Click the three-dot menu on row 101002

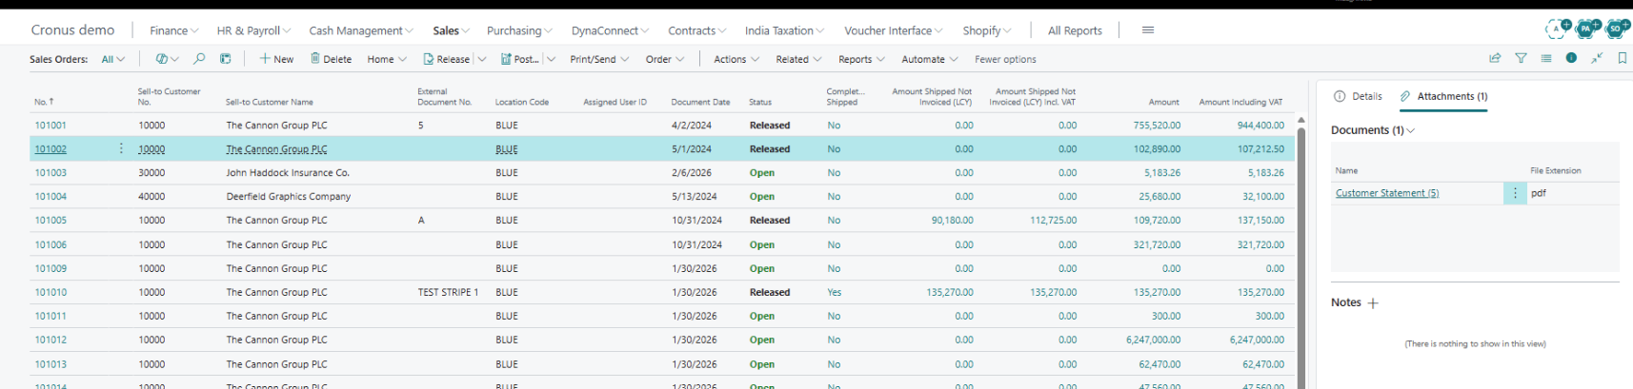121,148
